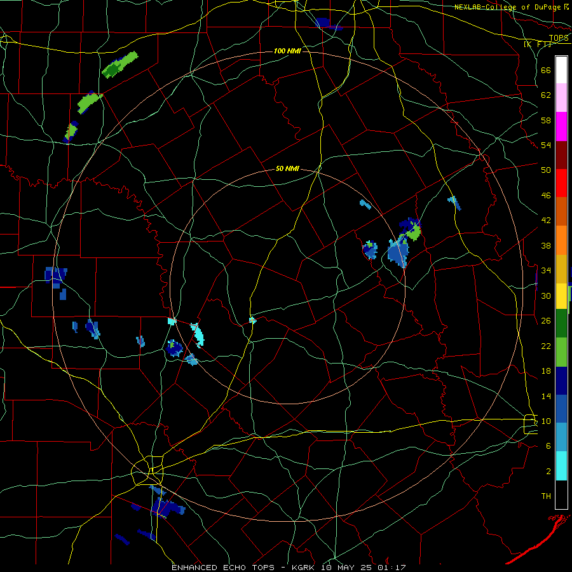
Task: Click the legend value "66"
Action: click(546, 70)
